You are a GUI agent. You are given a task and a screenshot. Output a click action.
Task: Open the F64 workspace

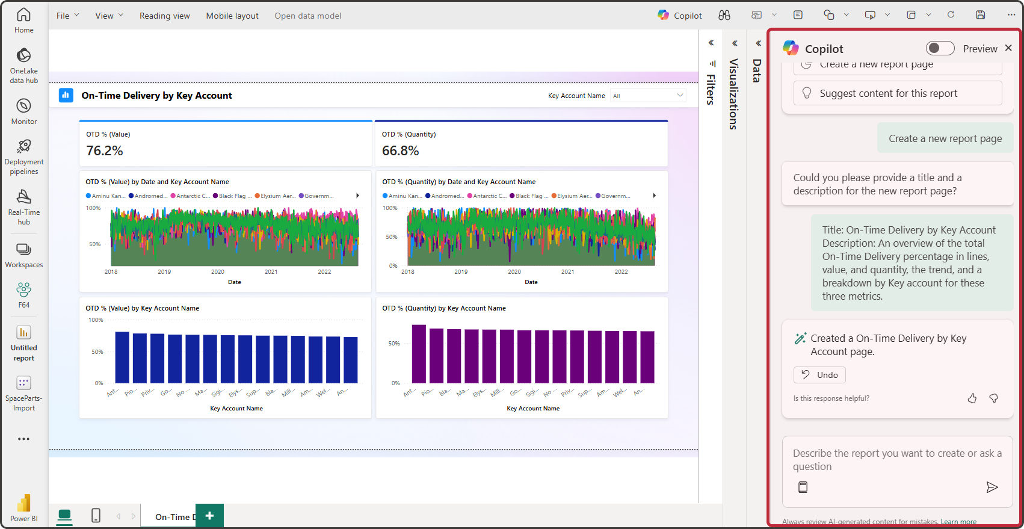(24, 295)
